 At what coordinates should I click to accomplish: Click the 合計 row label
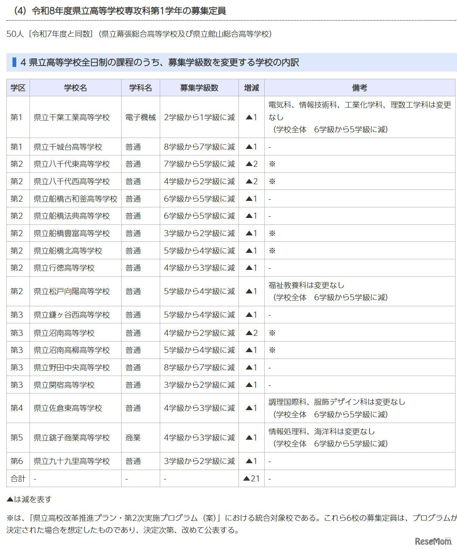coord(17,478)
